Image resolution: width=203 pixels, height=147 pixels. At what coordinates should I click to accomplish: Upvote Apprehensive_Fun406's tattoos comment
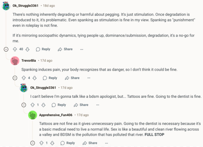[x=41, y=143]
